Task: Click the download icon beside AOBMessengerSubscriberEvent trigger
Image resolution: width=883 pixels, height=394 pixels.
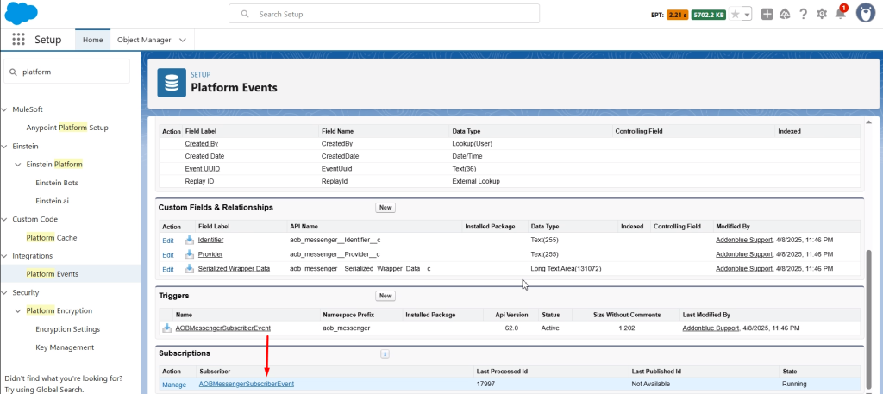Action: (166, 328)
